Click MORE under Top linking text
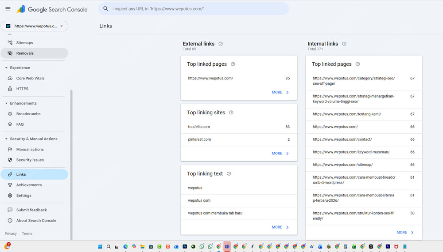Viewport: 443px width, 252px height. [280, 227]
